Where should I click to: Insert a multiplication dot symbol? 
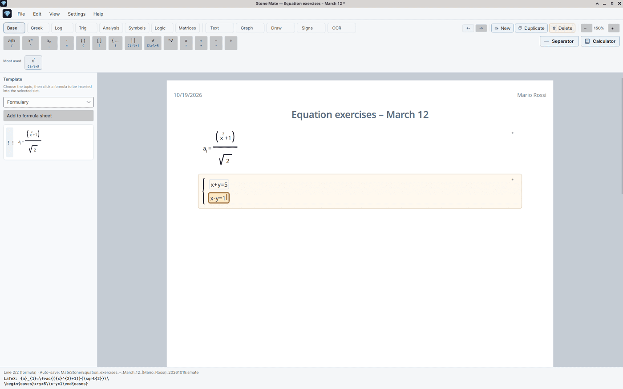[67, 43]
